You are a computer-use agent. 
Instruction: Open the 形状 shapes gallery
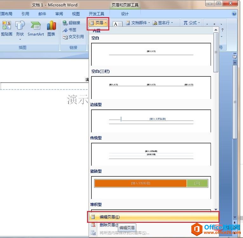[x=20, y=30]
